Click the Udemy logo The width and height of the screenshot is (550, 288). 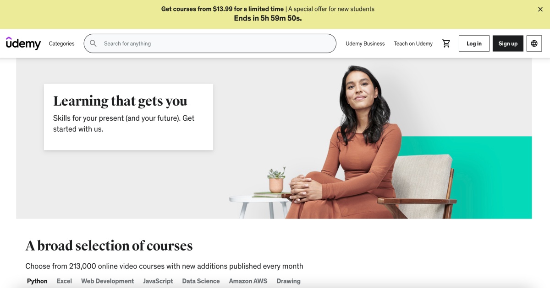pyautogui.click(x=23, y=43)
